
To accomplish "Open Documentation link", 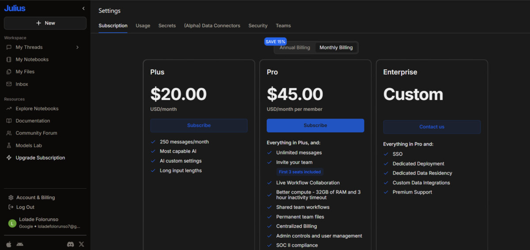I will [33, 121].
